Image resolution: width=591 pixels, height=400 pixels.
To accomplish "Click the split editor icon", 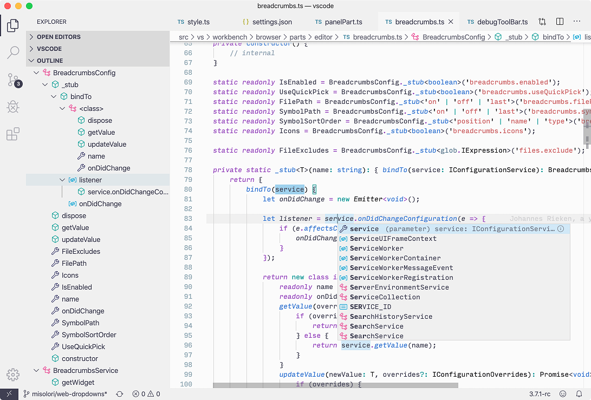I will [x=560, y=22].
